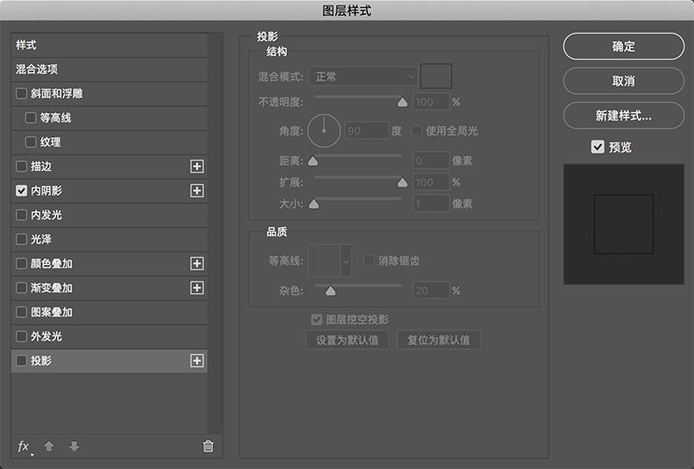Toggle 消除锯齿 checkbox
Image resolution: width=694 pixels, height=469 pixels.
[368, 261]
